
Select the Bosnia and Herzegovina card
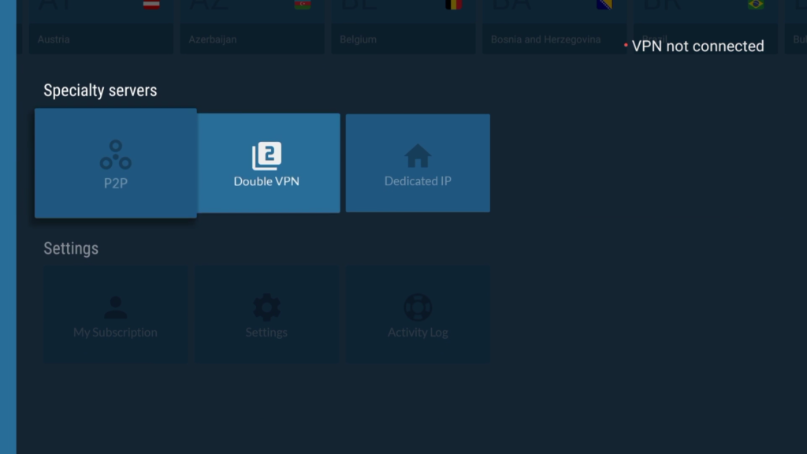pyautogui.click(x=554, y=27)
